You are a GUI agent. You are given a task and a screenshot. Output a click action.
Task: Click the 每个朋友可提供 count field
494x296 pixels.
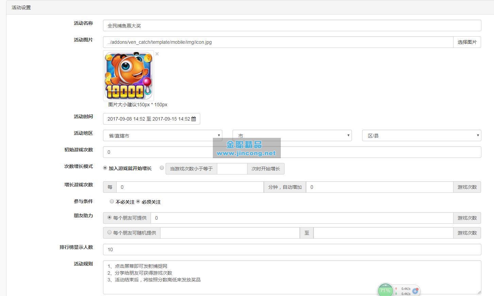click(x=302, y=218)
